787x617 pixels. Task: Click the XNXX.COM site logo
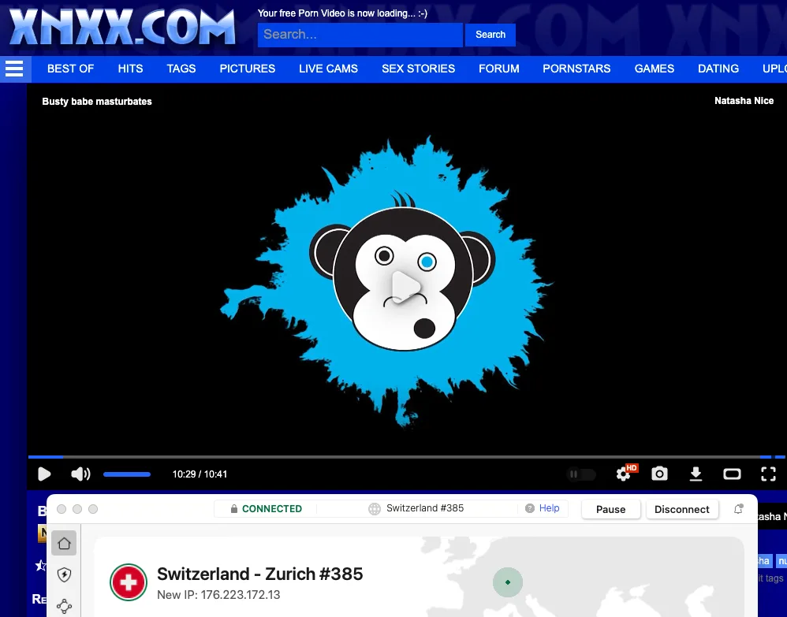(x=122, y=27)
